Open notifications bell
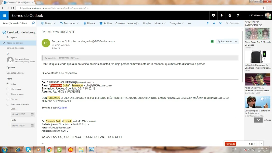Screen dimensions: 272x153 click(222, 16)
